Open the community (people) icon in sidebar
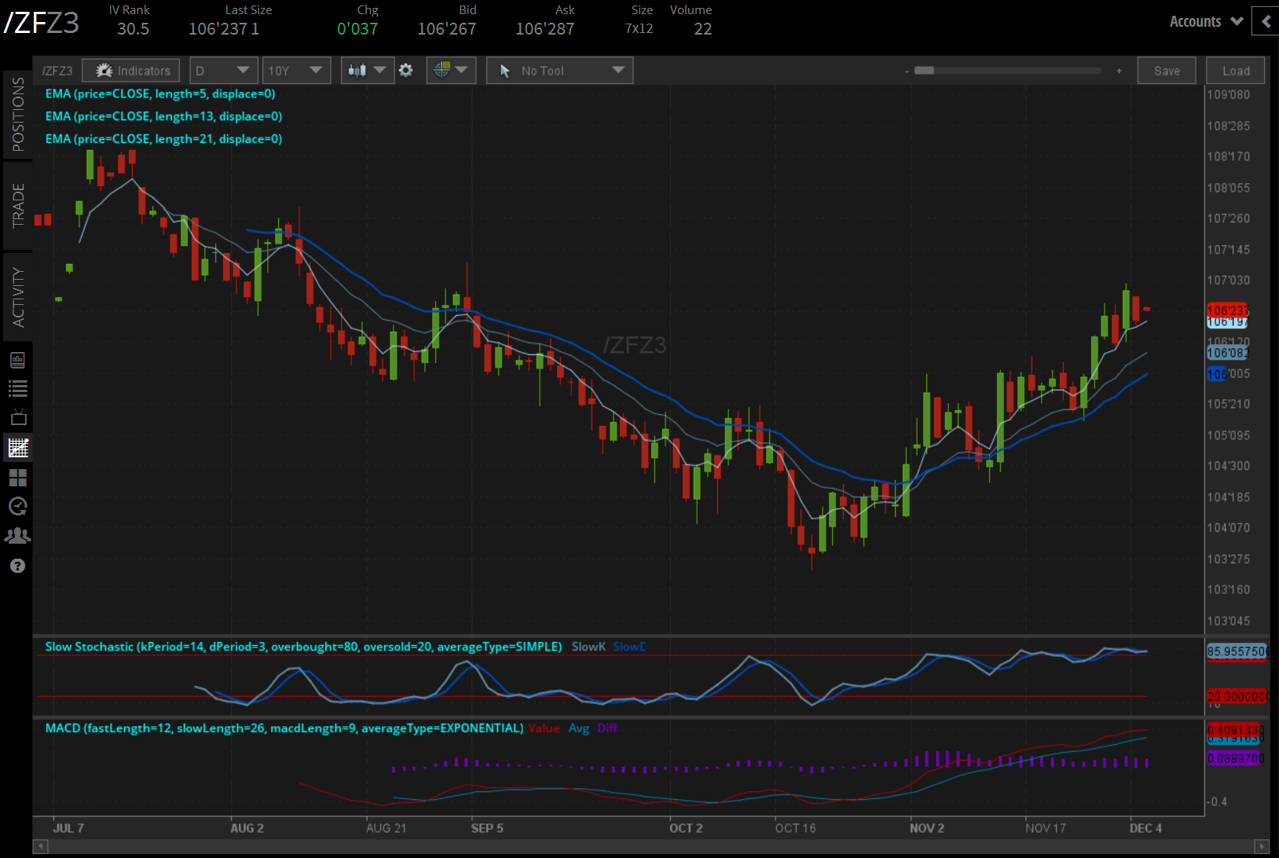 click(x=18, y=535)
